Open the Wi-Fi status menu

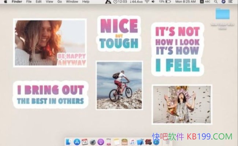pyautogui.click(x=147, y=2)
